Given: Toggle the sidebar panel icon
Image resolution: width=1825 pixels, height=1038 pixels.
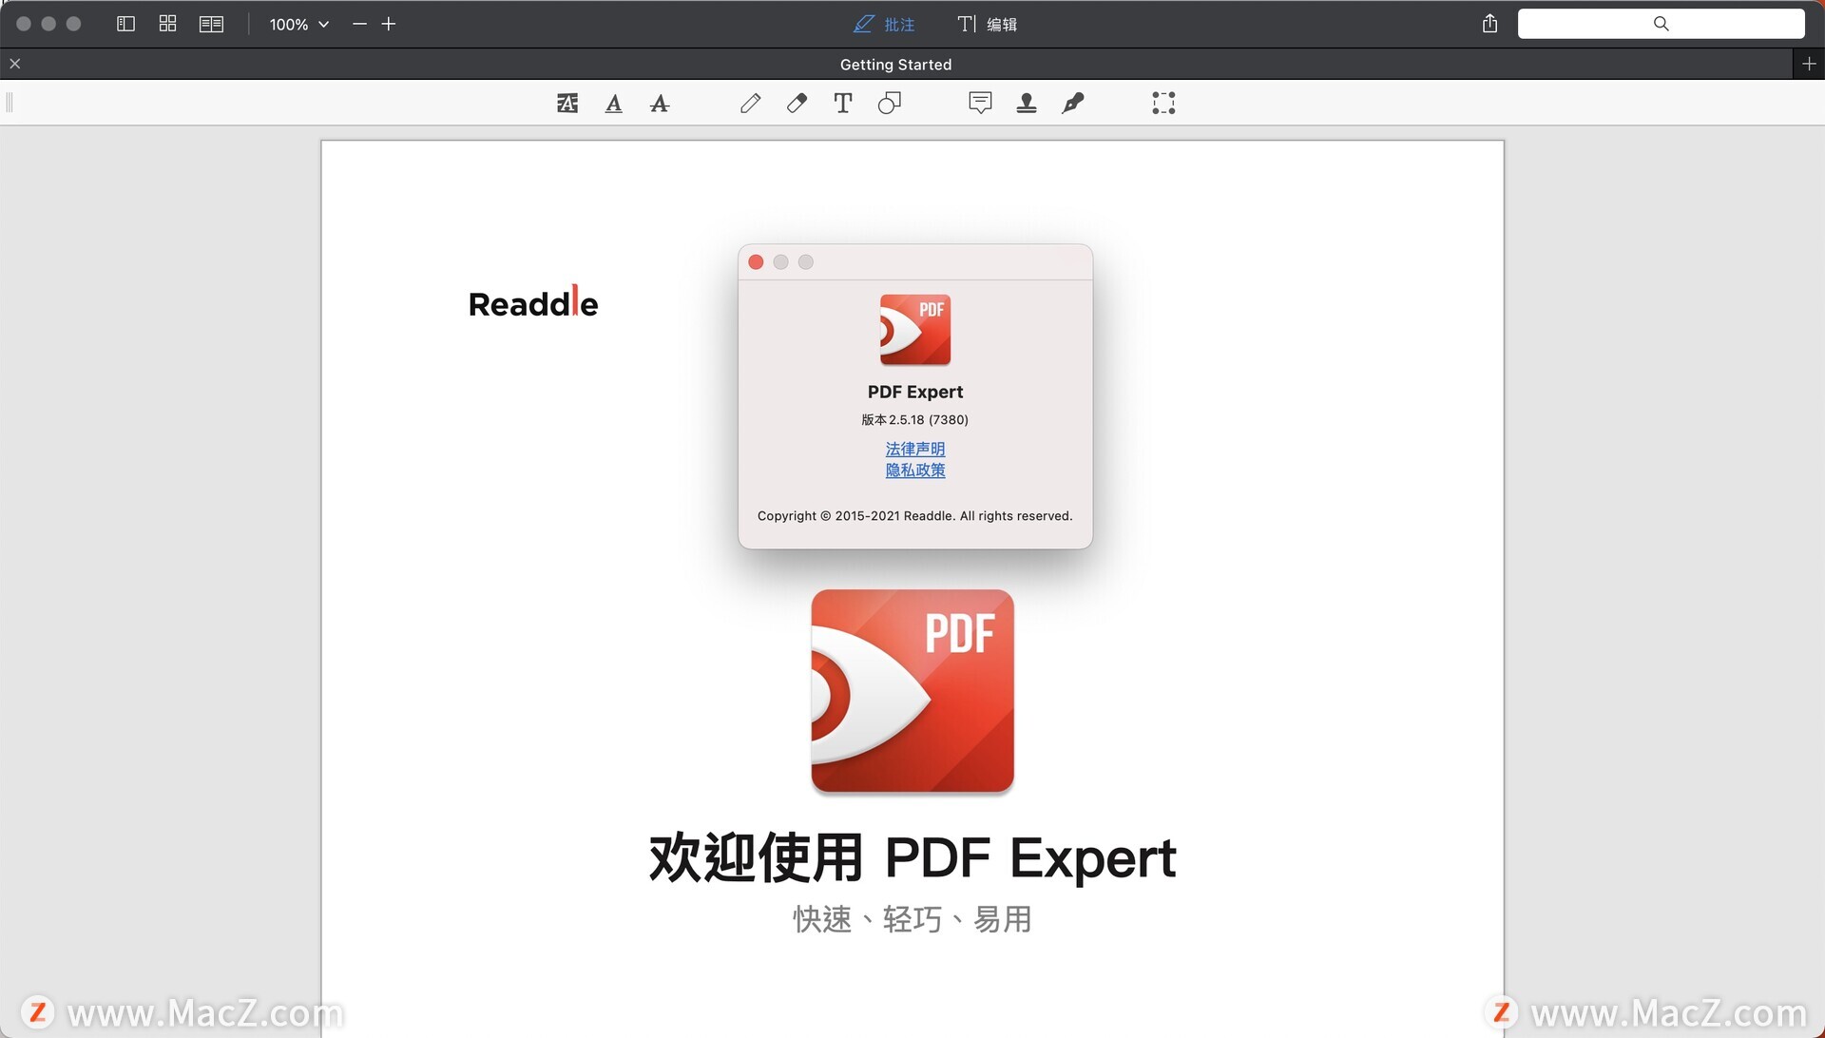Looking at the screenshot, I should pyautogui.click(x=125, y=24).
